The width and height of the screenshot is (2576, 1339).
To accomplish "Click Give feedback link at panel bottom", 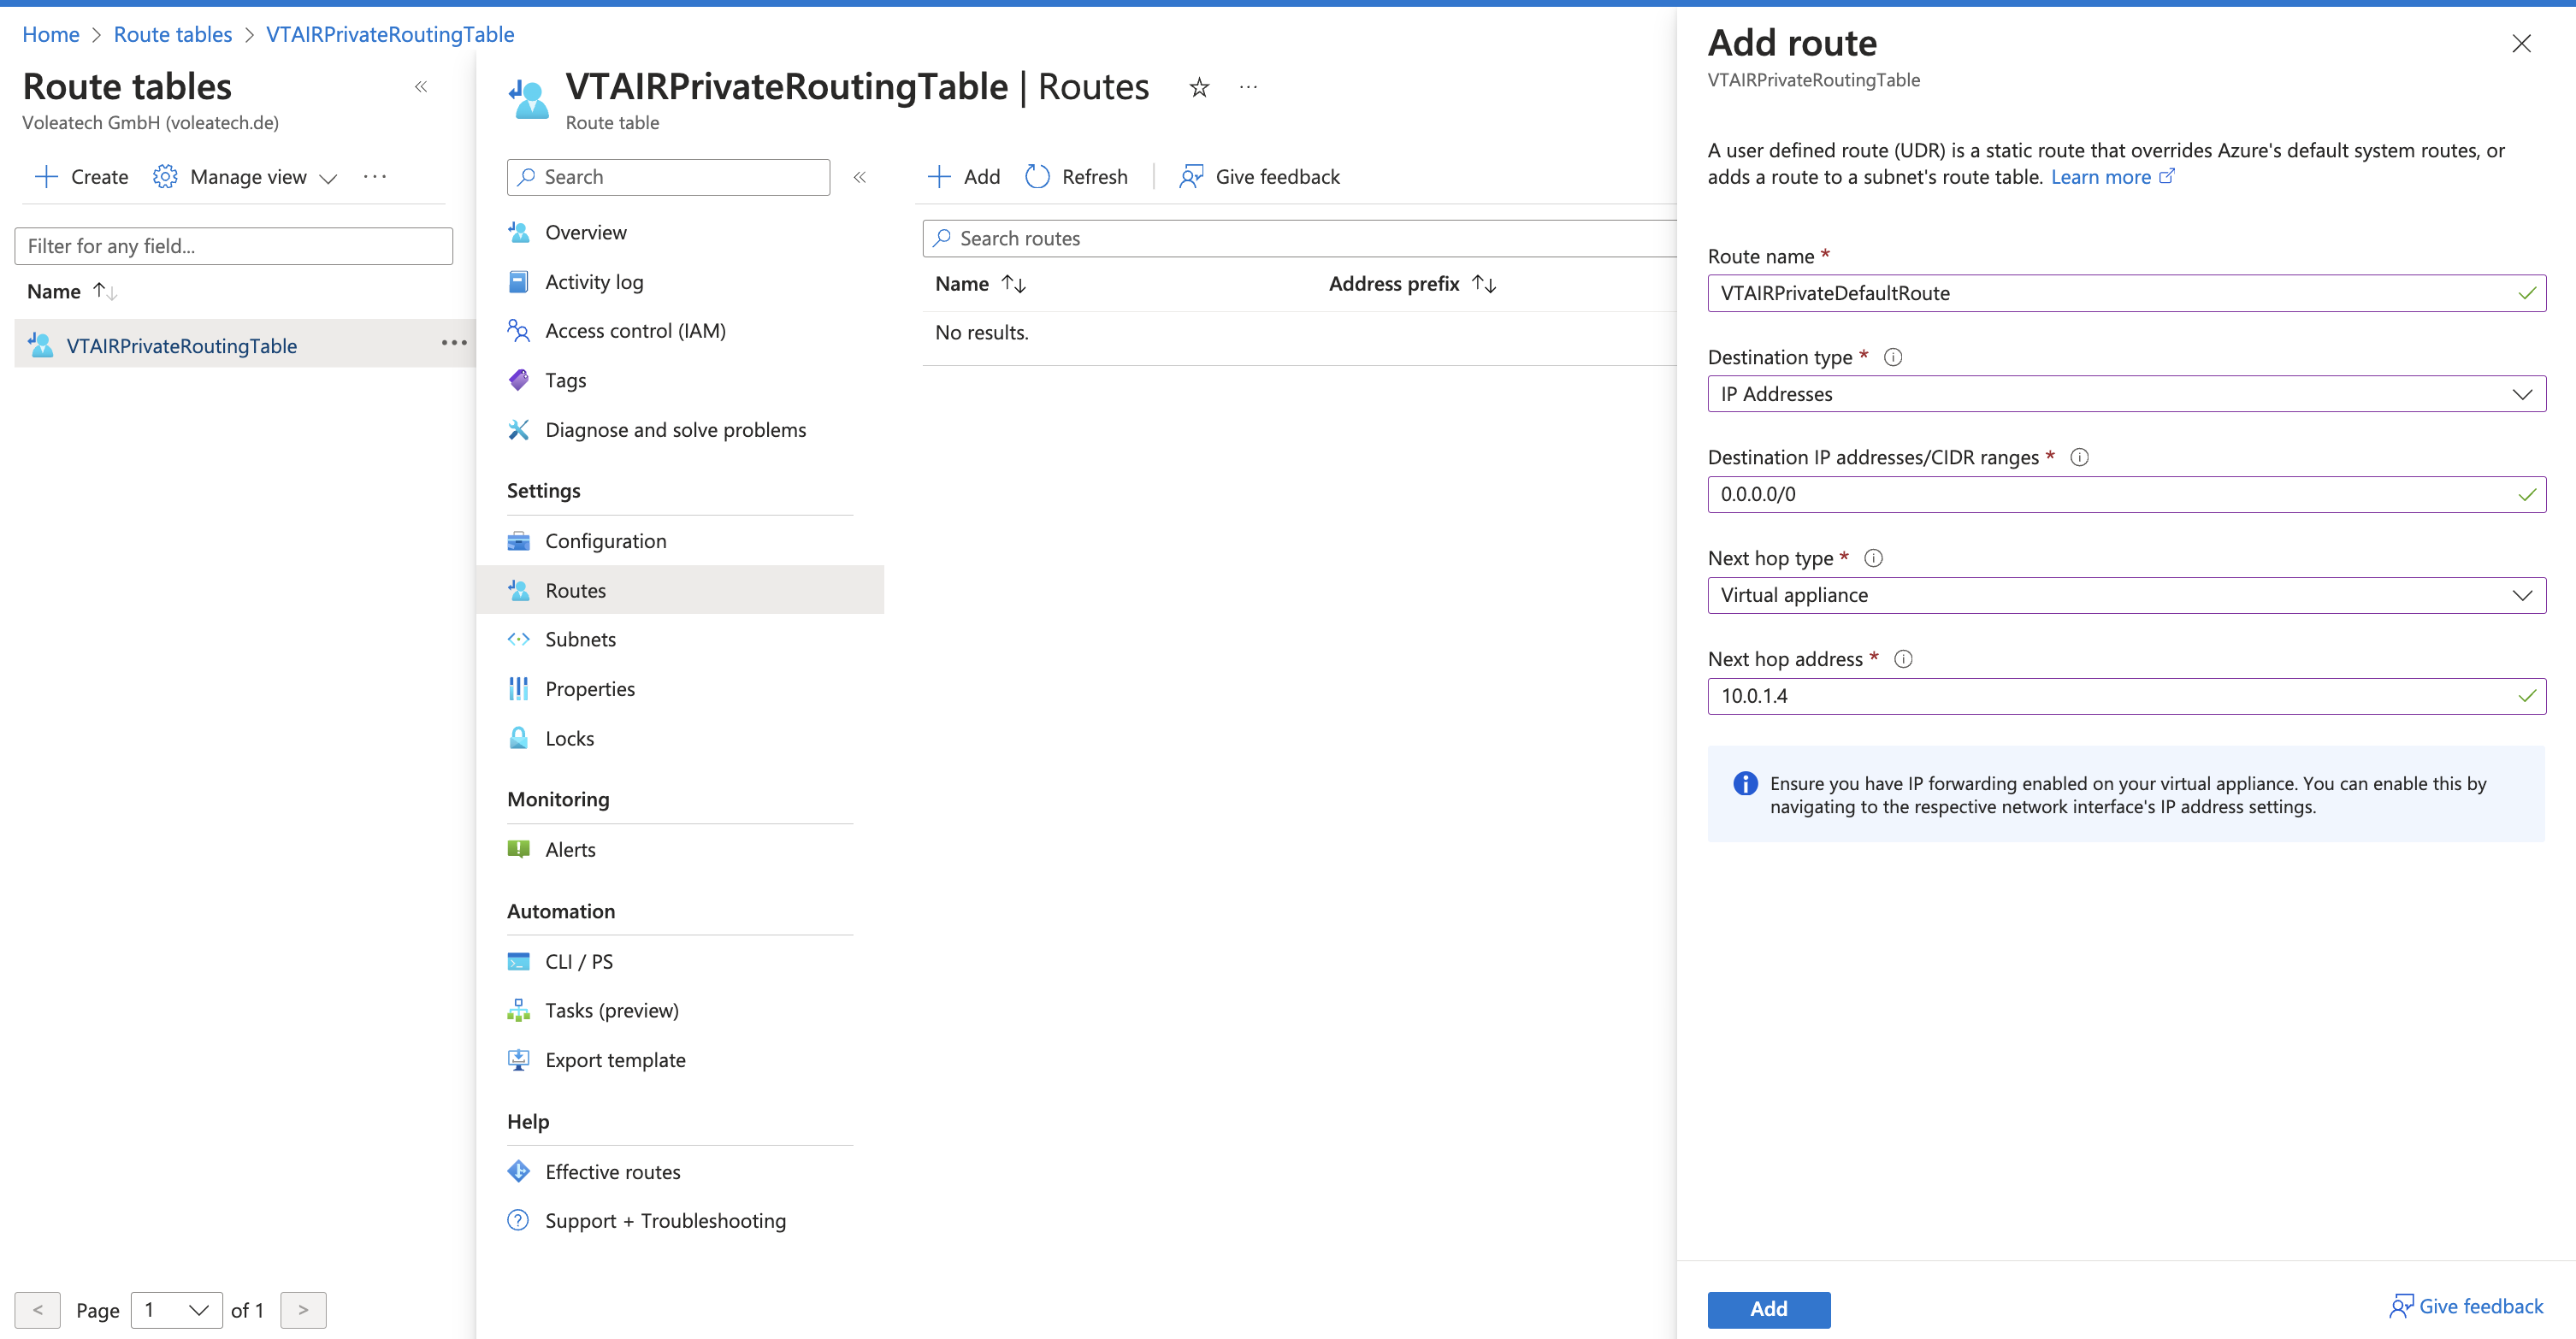I will (x=2466, y=1306).
